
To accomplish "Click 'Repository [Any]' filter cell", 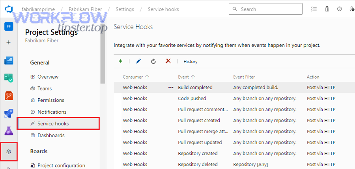I will click(x=250, y=165).
